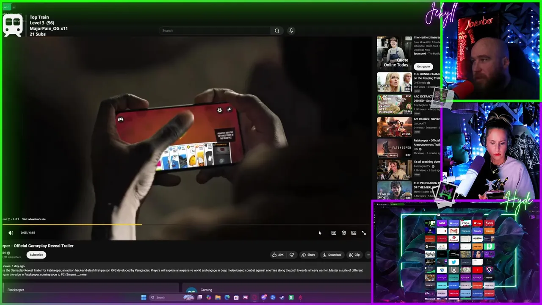Launch Copilot from the taskbar
542x305 pixels.
point(209,297)
